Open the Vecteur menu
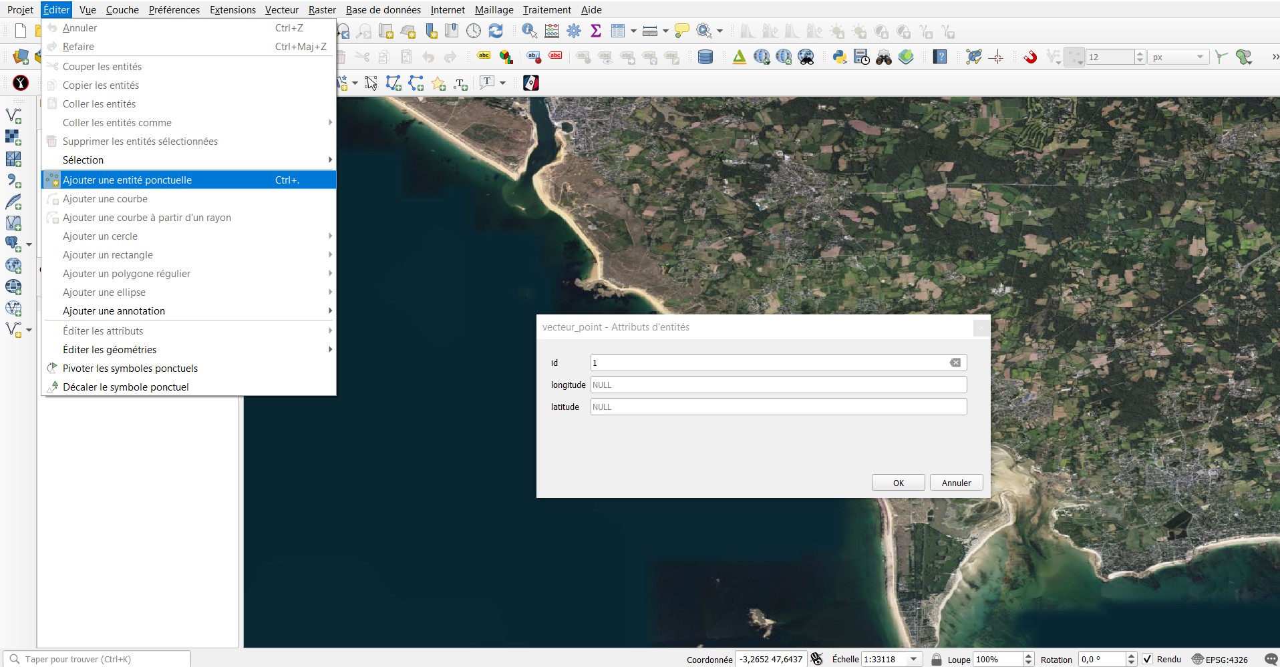The image size is (1280, 667). (x=282, y=10)
